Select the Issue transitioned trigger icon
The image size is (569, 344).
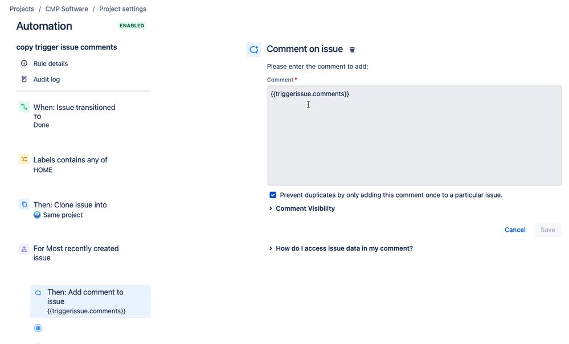click(24, 107)
